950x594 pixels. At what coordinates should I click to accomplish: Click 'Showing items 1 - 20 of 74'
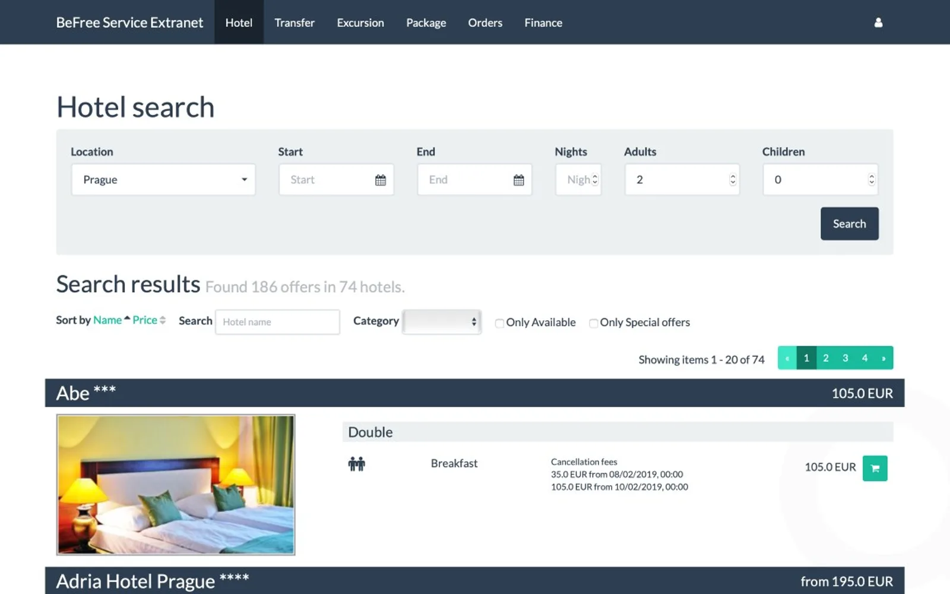(x=701, y=360)
